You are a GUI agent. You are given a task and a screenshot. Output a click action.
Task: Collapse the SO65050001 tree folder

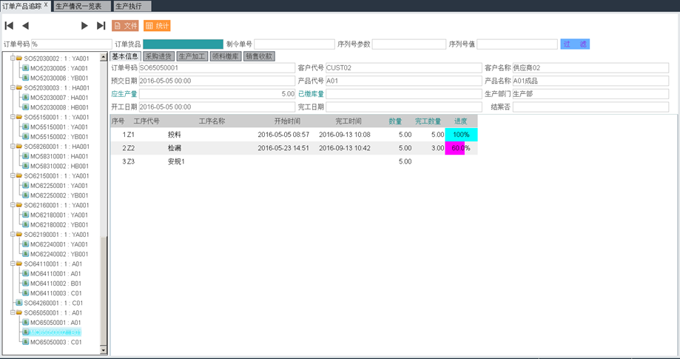13,312
